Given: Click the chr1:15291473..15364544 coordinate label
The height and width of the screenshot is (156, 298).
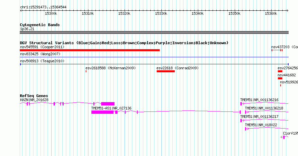Looking at the screenshot, I should (43, 7).
